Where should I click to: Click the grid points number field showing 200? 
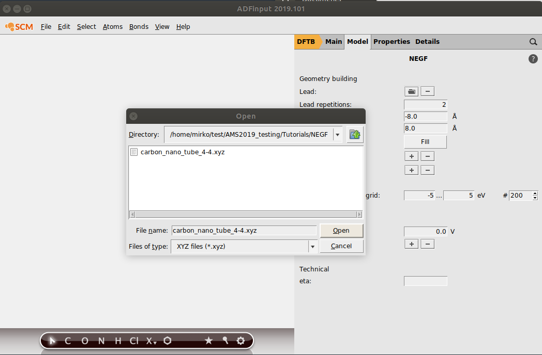coord(521,195)
